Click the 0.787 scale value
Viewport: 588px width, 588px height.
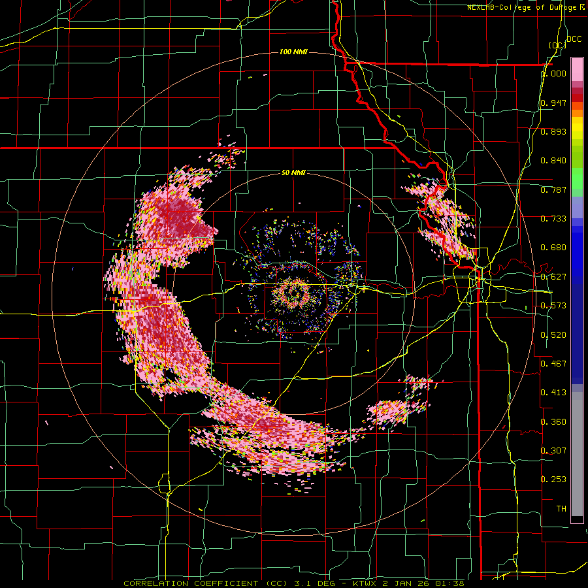(x=553, y=189)
